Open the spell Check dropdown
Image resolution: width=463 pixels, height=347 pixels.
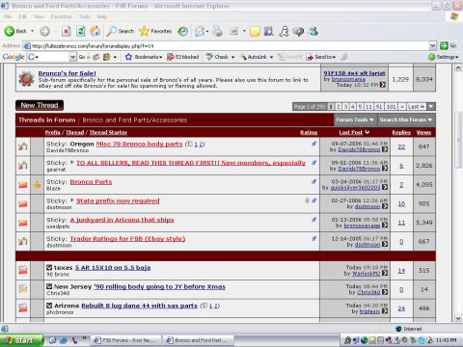(220, 57)
